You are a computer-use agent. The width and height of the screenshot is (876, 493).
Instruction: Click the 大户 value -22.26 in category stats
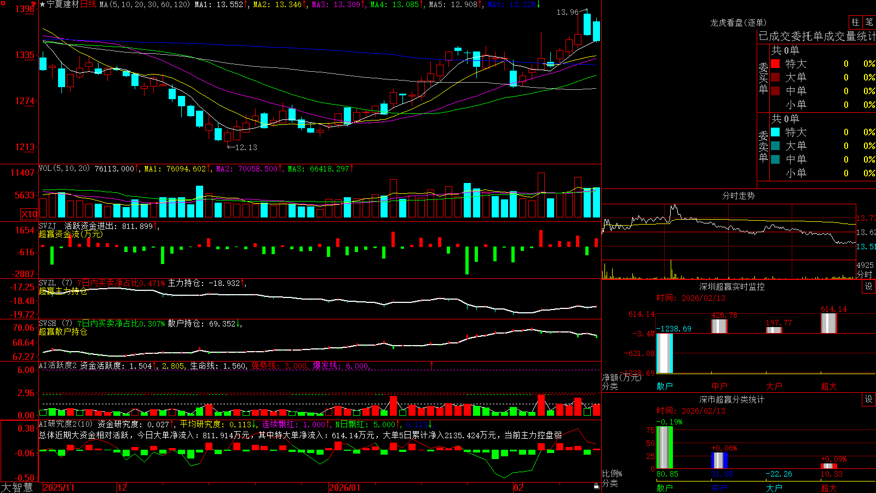point(779,474)
